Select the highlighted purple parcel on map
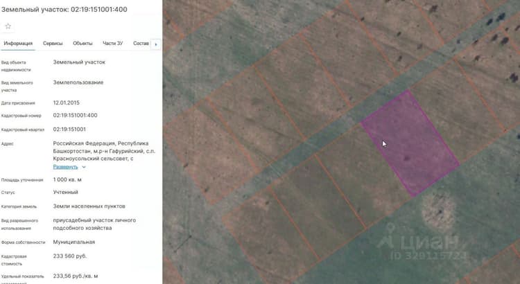 pyautogui.click(x=410, y=143)
